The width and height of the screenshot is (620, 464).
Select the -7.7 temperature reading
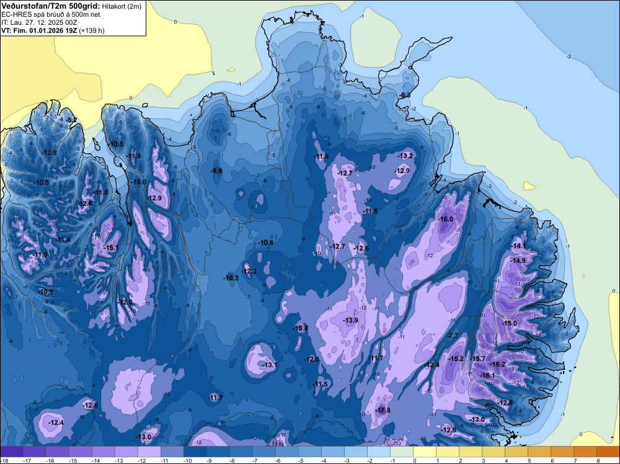[453, 336]
